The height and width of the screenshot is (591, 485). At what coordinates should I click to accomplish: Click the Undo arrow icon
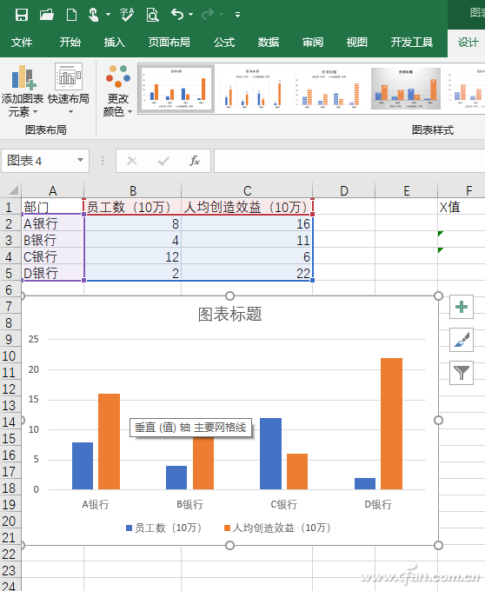(177, 14)
